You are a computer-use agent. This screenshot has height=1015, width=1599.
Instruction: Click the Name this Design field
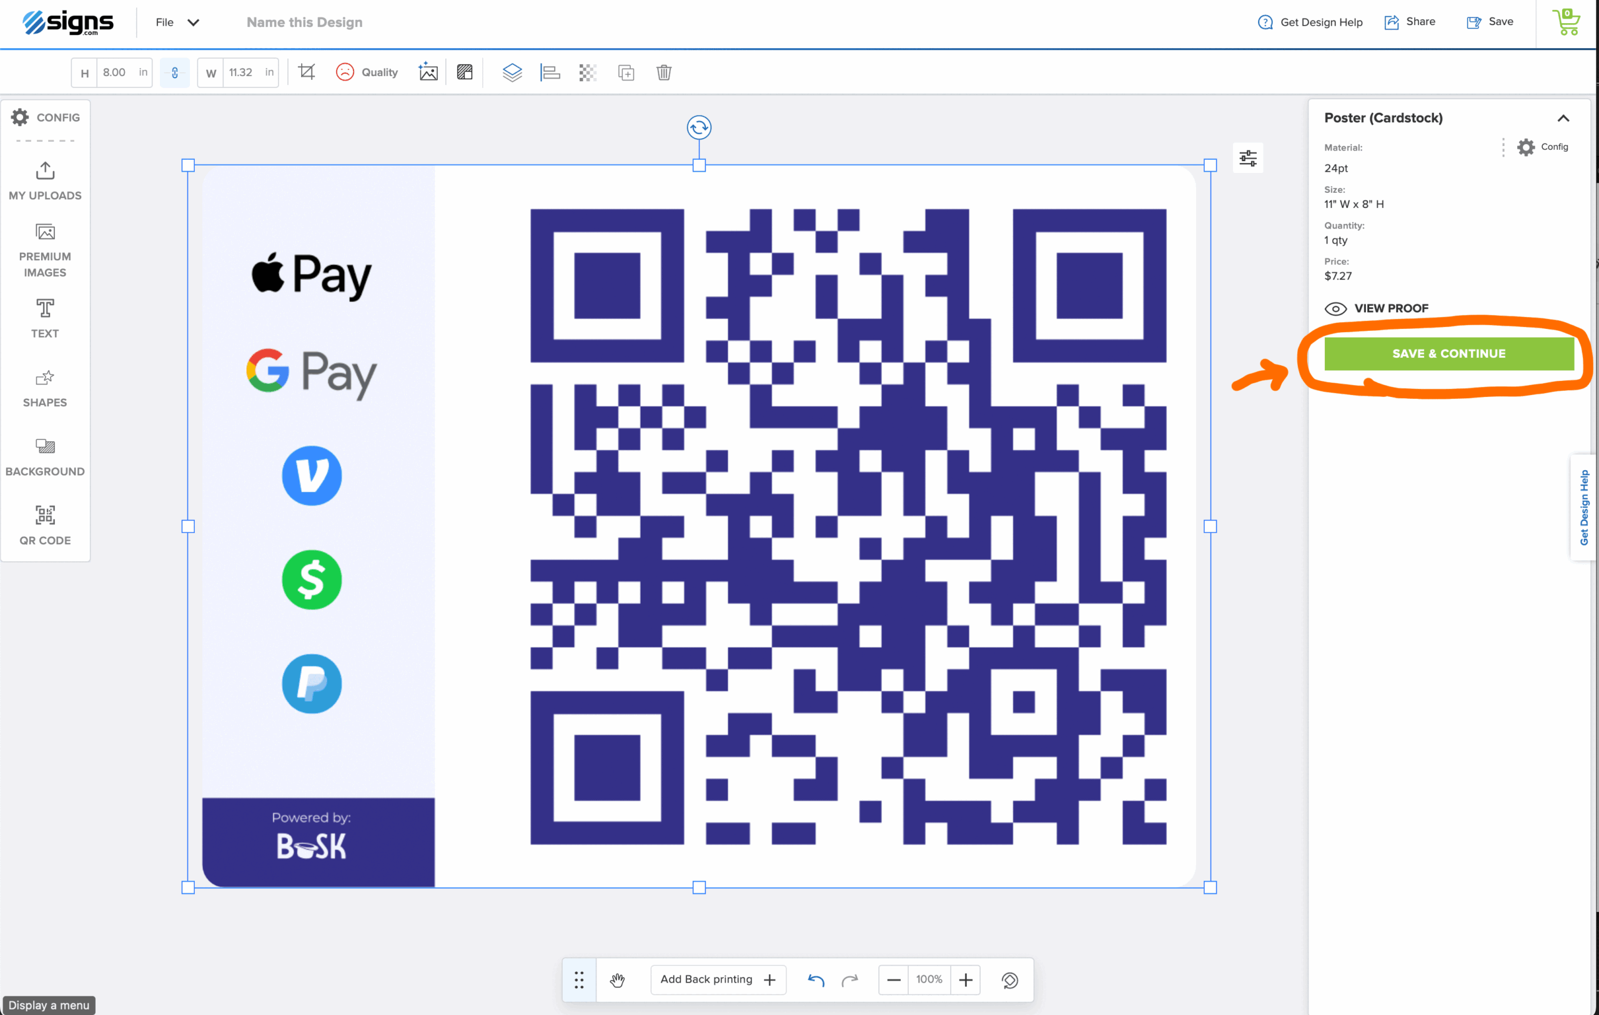pyautogui.click(x=305, y=22)
